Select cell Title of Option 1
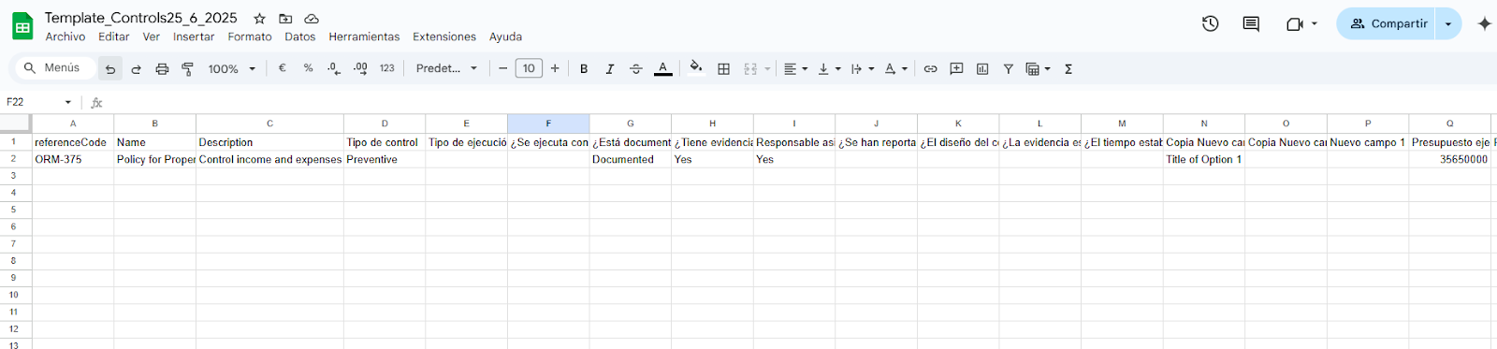 (x=1203, y=159)
